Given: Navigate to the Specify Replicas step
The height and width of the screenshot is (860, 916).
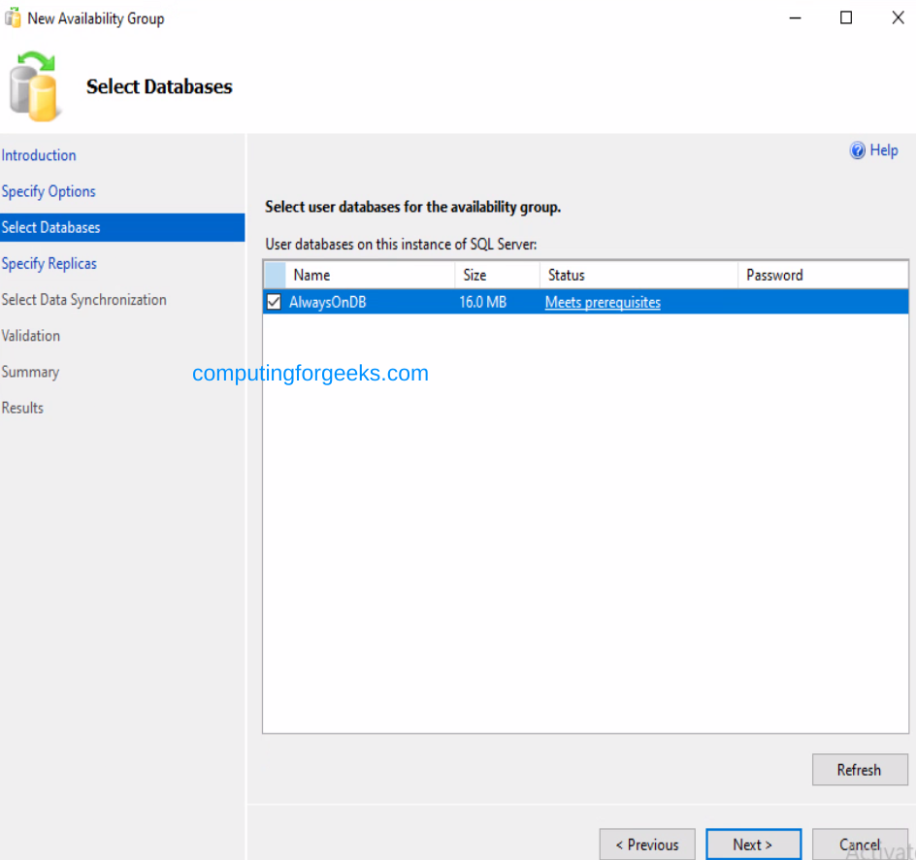Looking at the screenshot, I should tap(49, 263).
